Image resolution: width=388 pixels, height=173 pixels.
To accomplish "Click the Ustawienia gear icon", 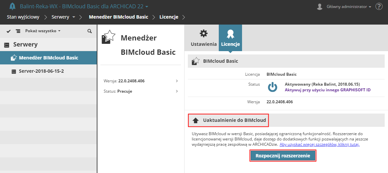I will 204,34.
